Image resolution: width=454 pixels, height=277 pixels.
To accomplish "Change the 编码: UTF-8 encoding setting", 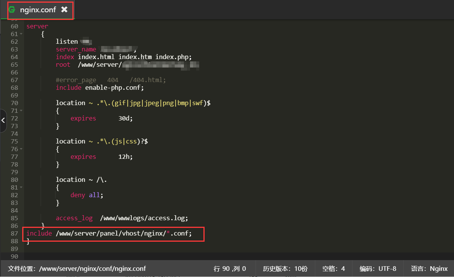I will pyautogui.click(x=378, y=269).
